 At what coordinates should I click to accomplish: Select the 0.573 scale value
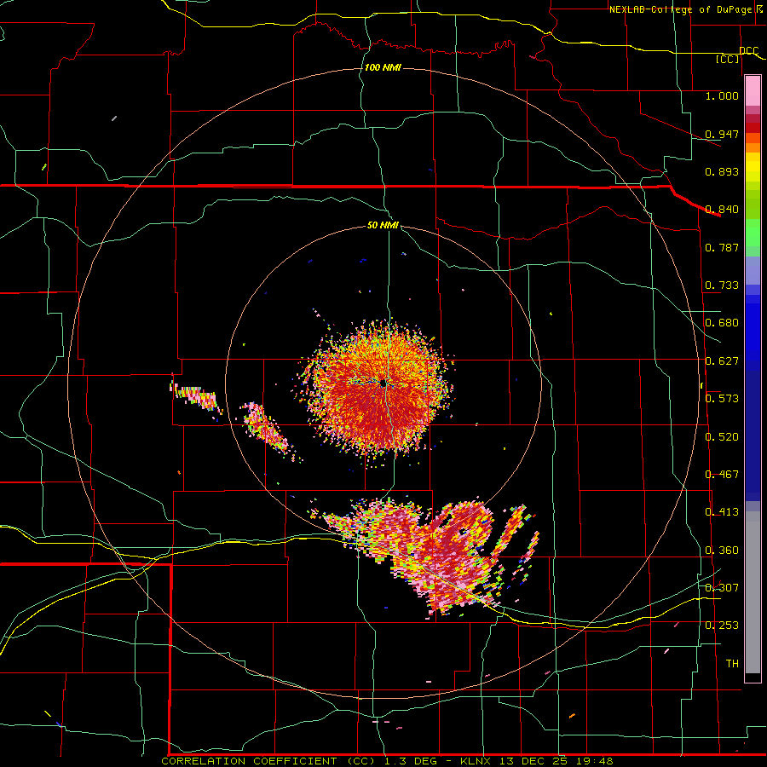pyautogui.click(x=722, y=399)
